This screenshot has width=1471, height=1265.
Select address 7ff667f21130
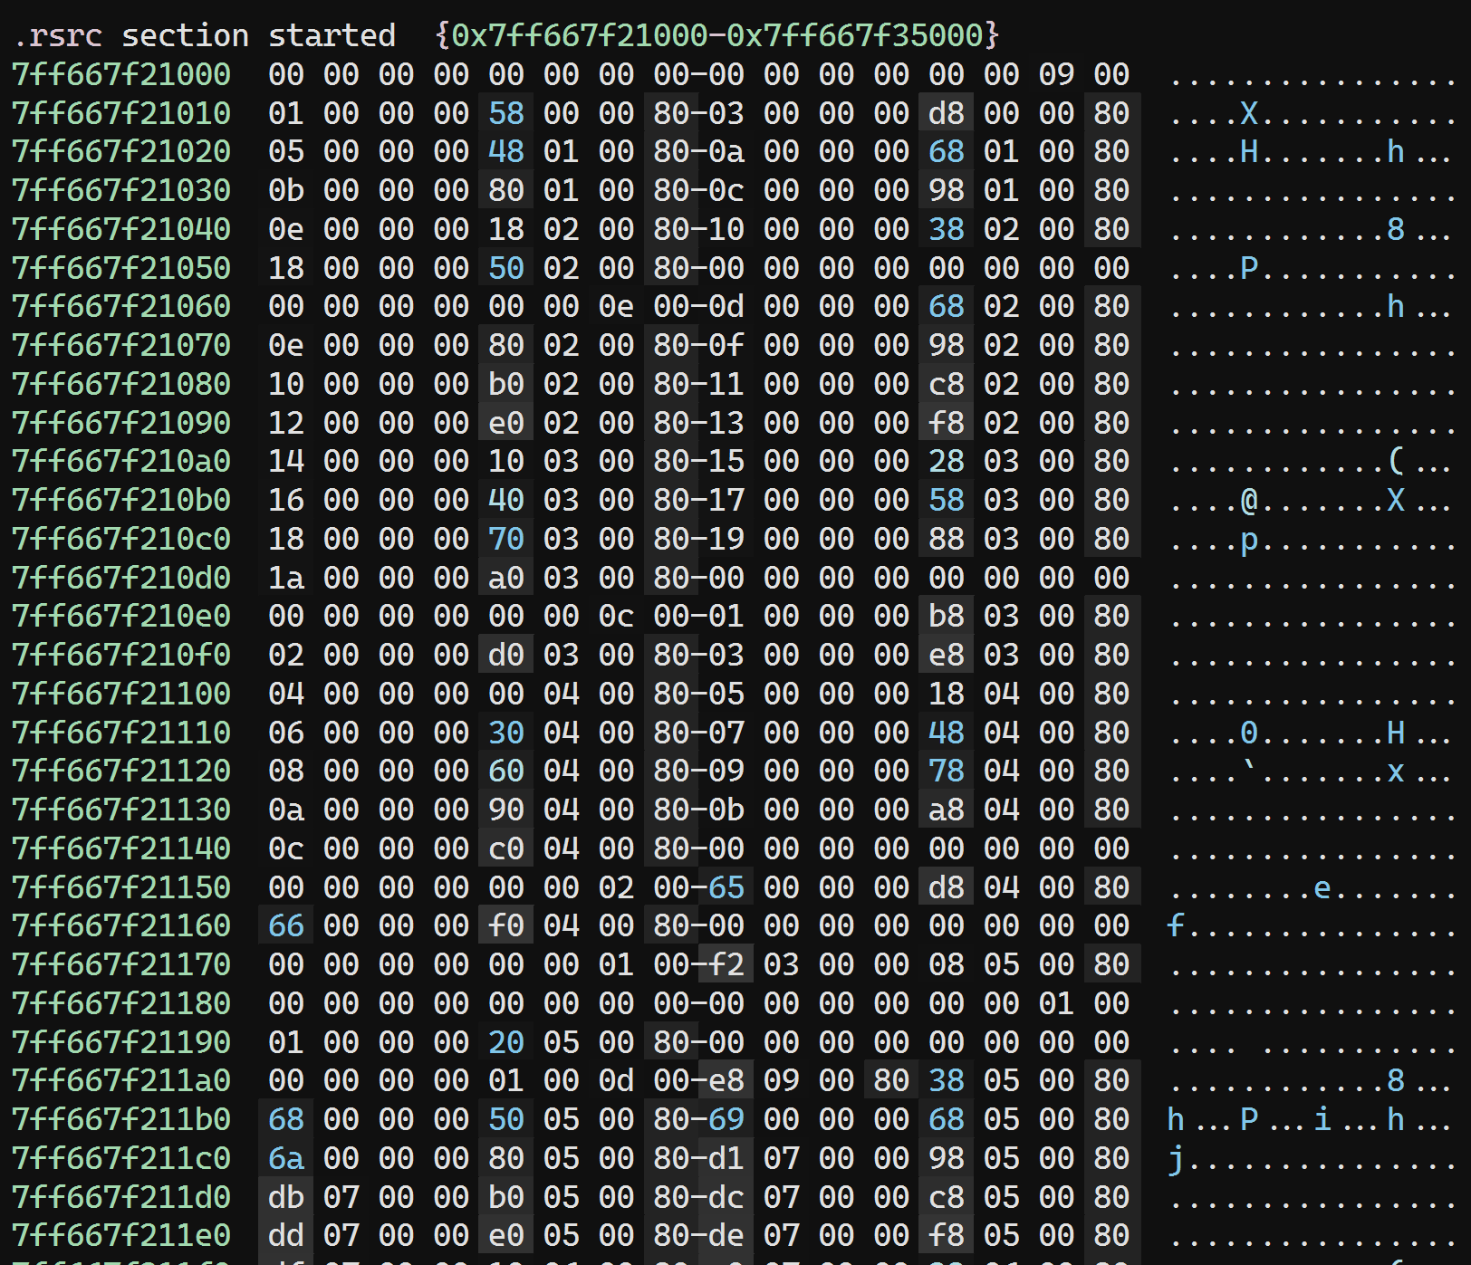pyautogui.click(x=121, y=810)
